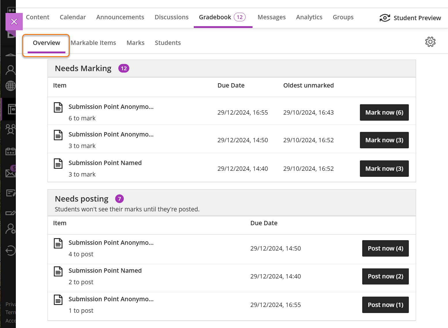Switch to the Markable Items tab
This screenshot has height=328, width=448.
pos(93,43)
